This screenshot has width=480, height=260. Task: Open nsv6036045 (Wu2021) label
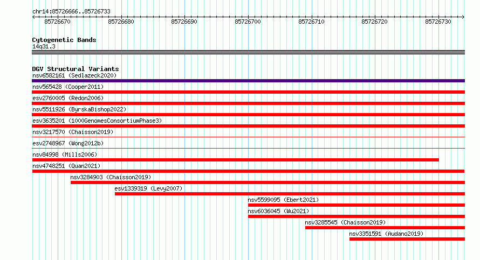[278, 211]
